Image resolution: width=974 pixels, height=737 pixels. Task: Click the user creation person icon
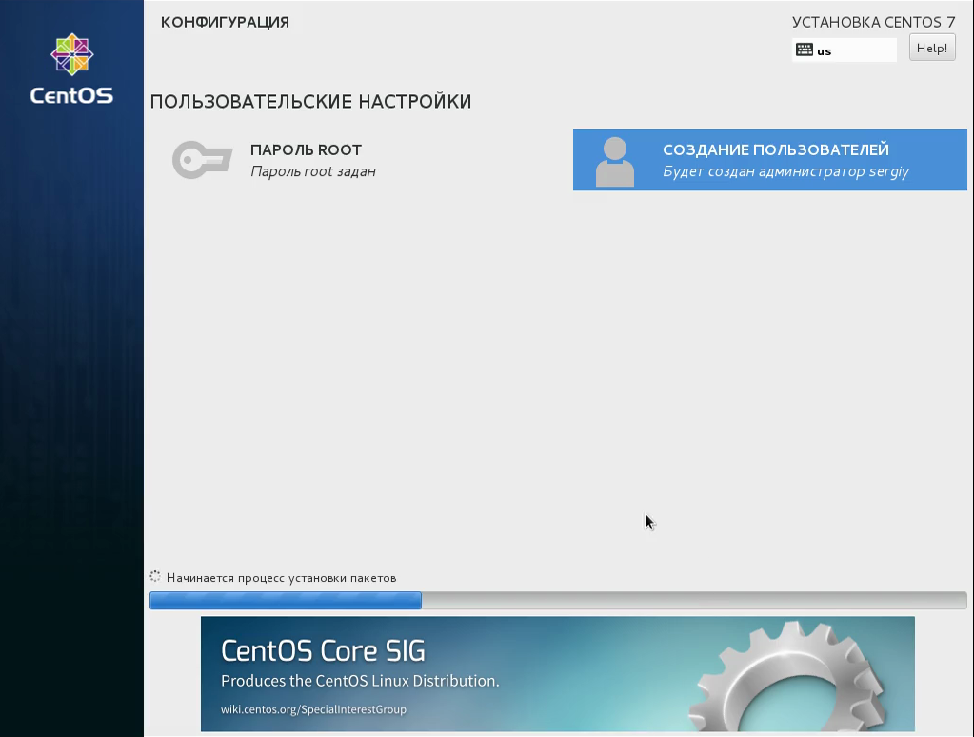tap(615, 162)
